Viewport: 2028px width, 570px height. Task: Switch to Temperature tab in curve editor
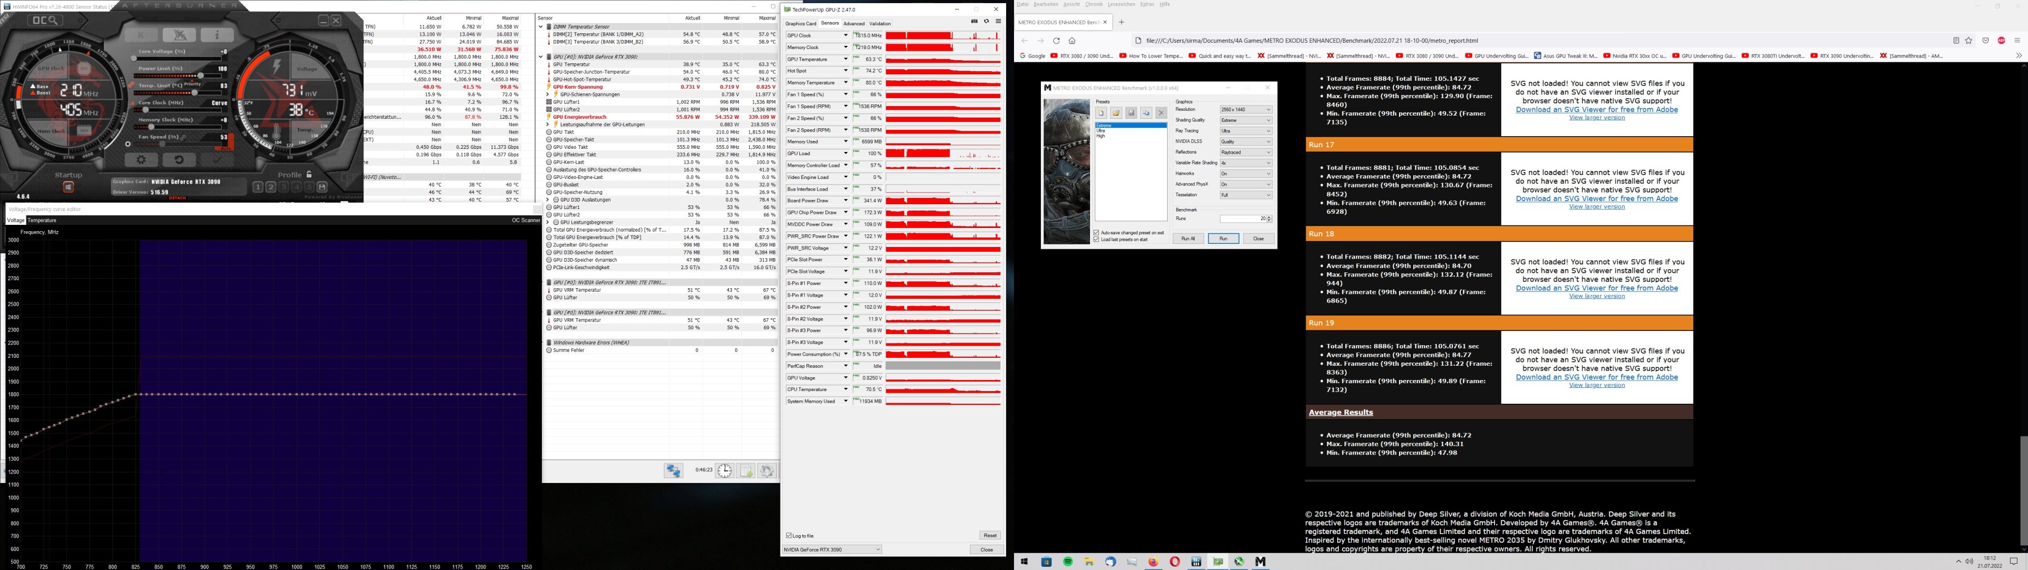coord(42,221)
